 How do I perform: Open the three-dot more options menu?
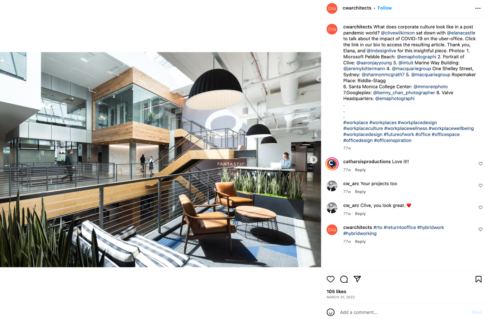point(478,8)
